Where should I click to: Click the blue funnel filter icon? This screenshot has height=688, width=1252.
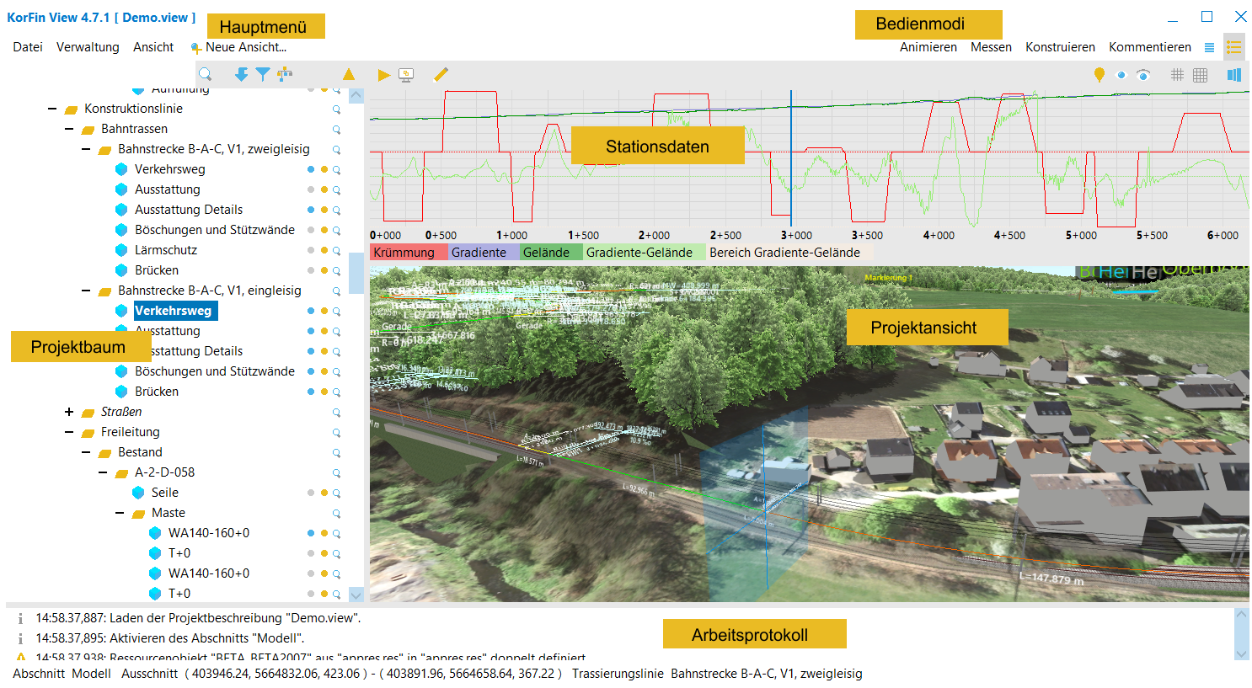[263, 75]
